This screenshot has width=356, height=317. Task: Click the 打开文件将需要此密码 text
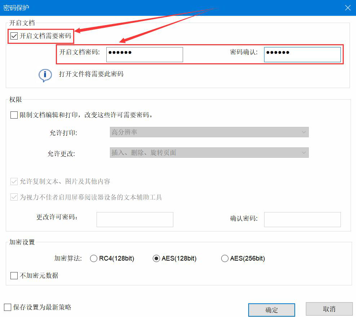coord(91,74)
